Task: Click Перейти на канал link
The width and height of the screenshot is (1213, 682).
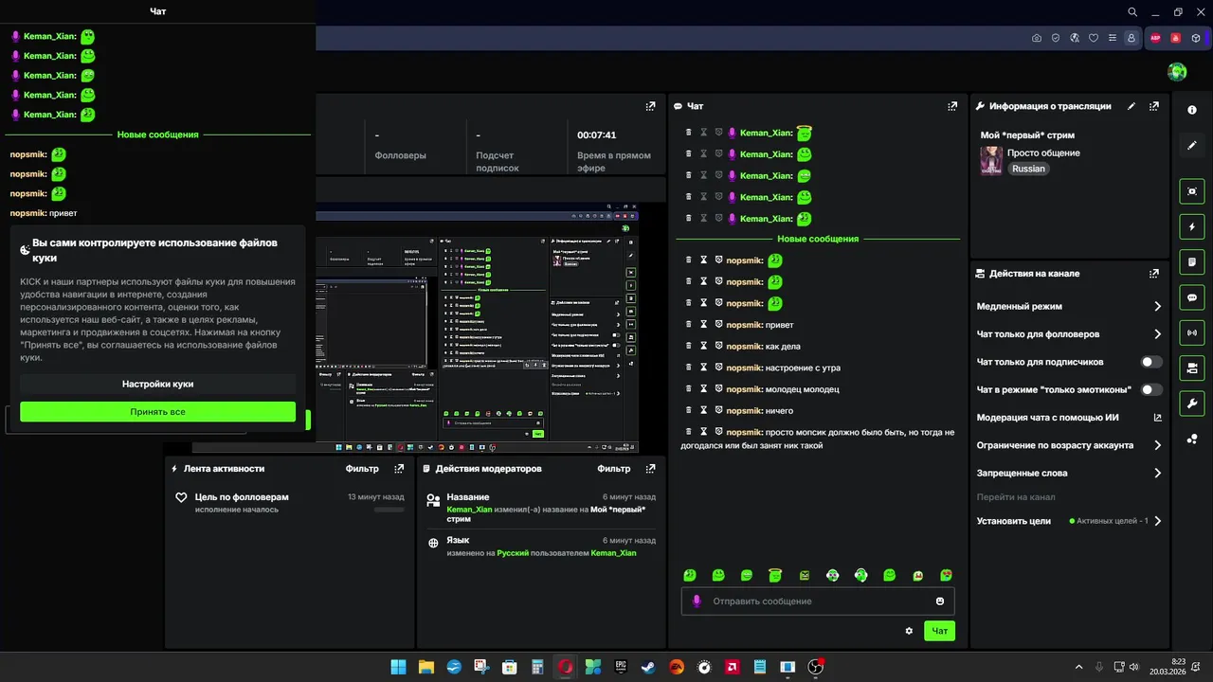Action: coord(1016,497)
